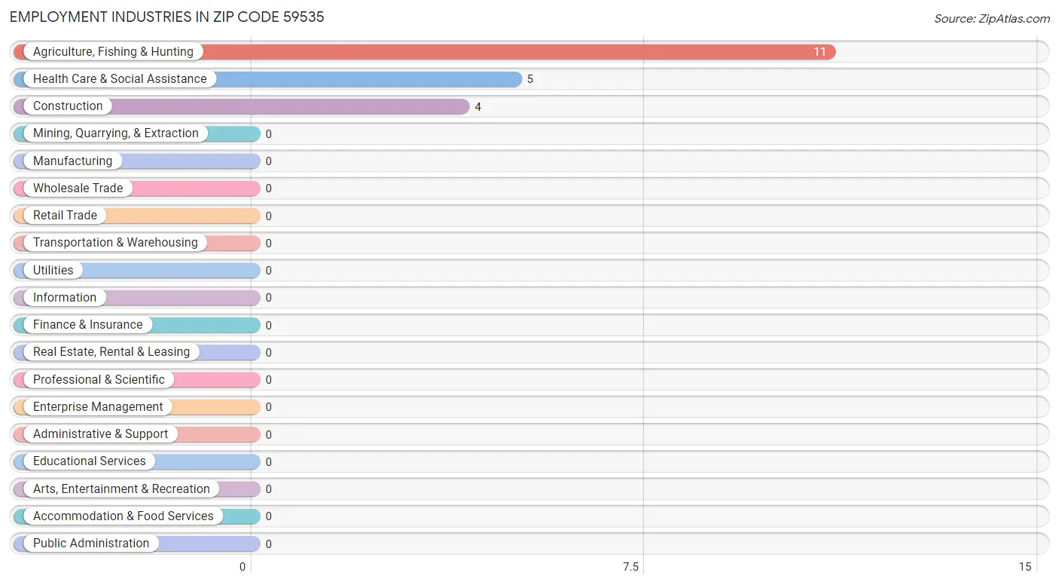The height and width of the screenshot is (585, 1059).
Task: Select the Public Administration label
Action: coord(91,544)
